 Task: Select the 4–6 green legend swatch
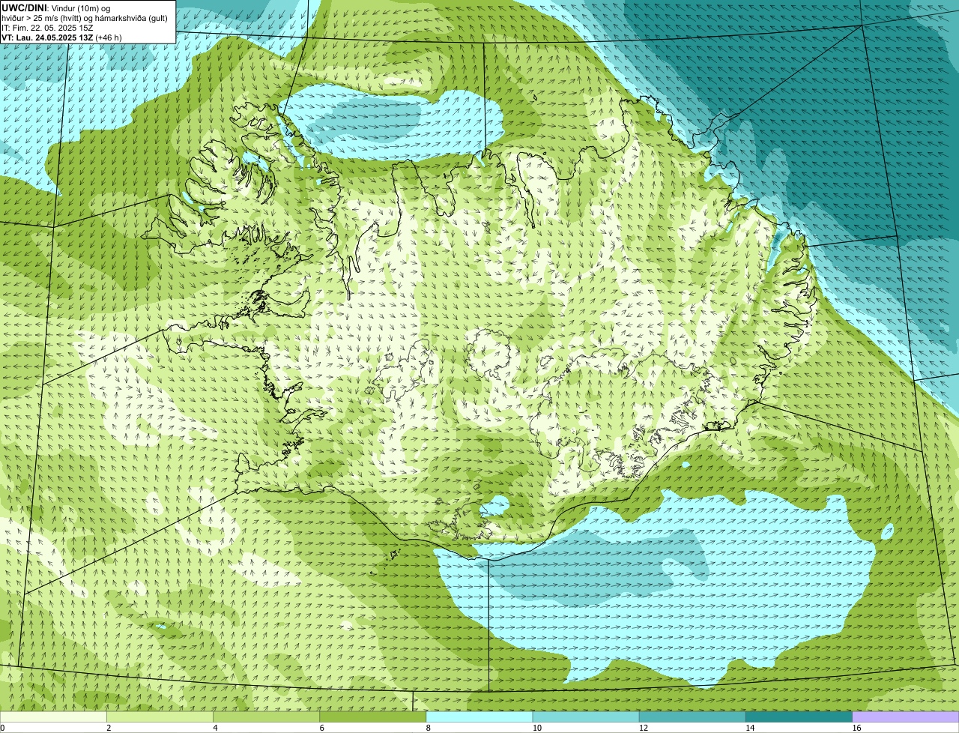[266, 717]
